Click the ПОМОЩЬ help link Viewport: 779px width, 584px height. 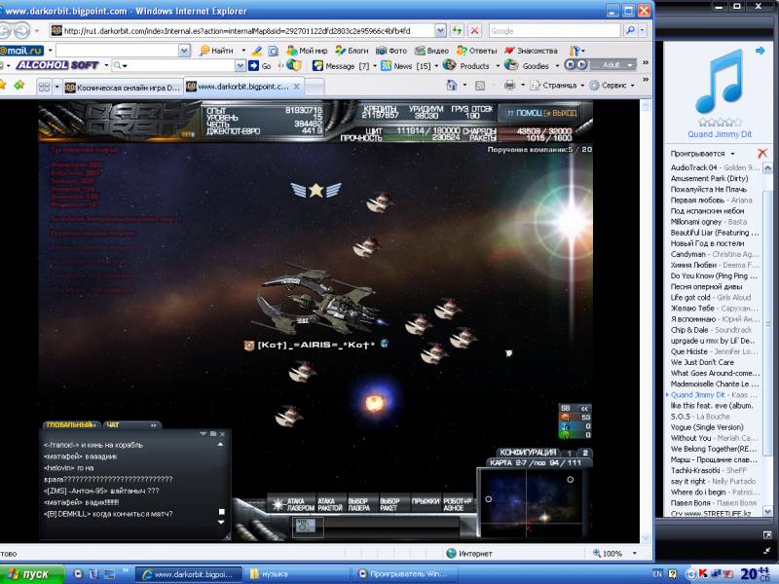pyautogui.click(x=525, y=113)
